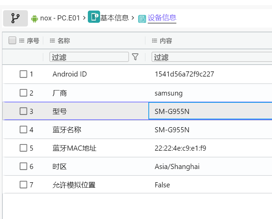The width and height of the screenshot is (272, 219).
Task: Select the 型号 name cell
Action: [60, 111]
